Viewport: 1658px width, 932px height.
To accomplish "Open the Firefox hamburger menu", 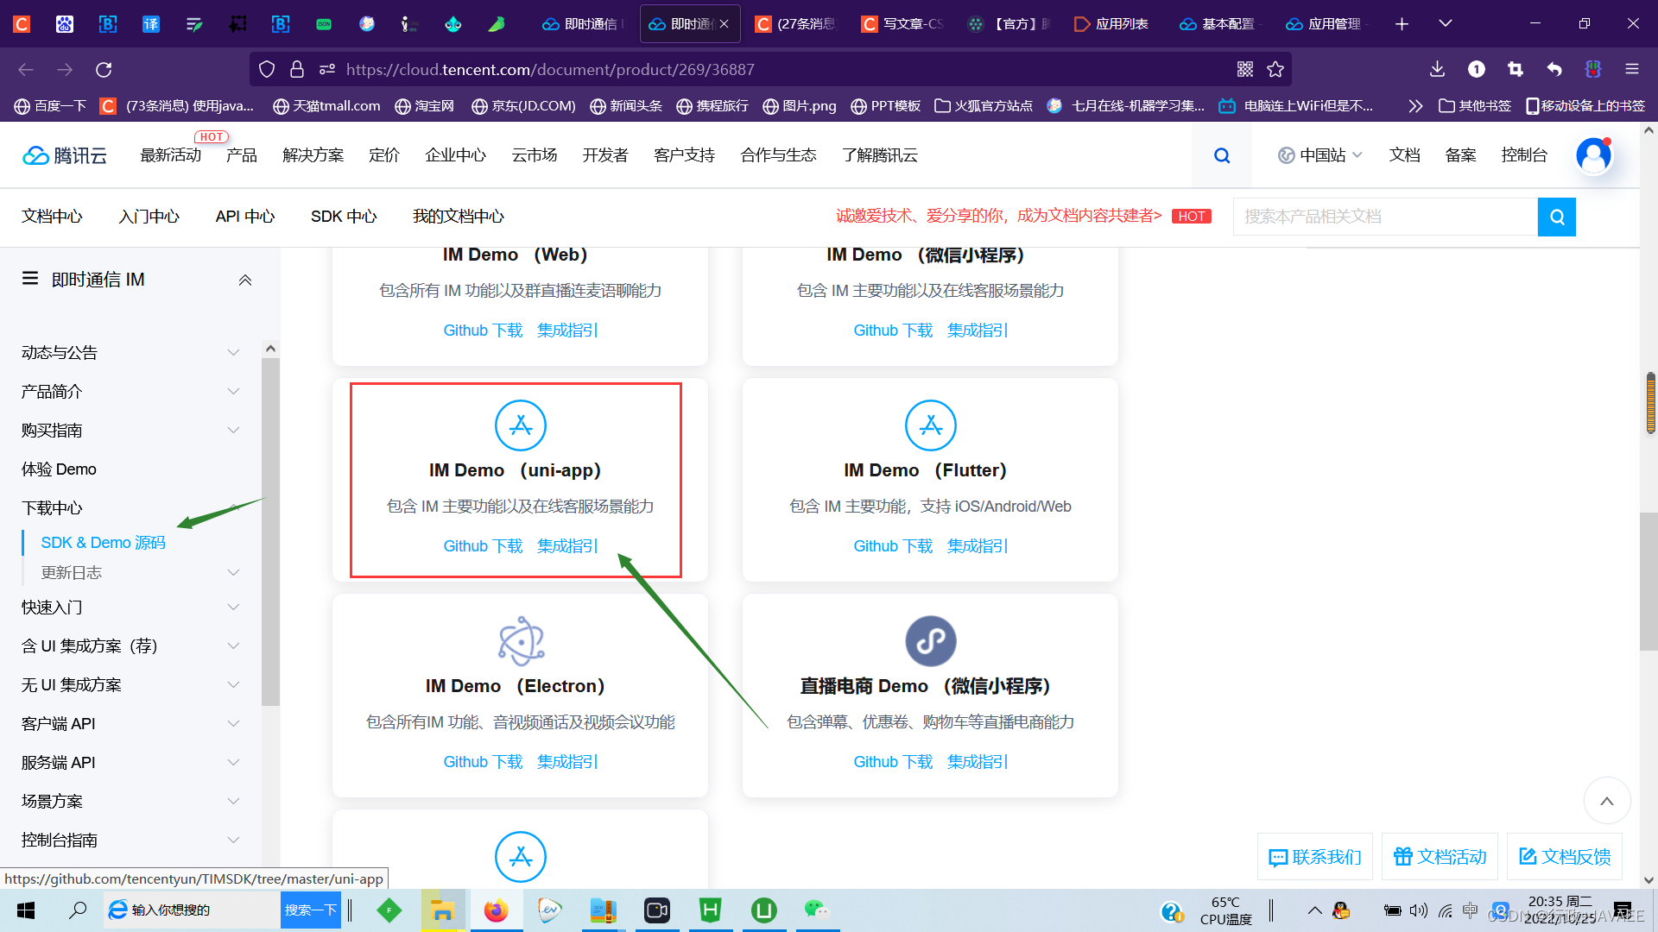I will (x=1632, y=69).
